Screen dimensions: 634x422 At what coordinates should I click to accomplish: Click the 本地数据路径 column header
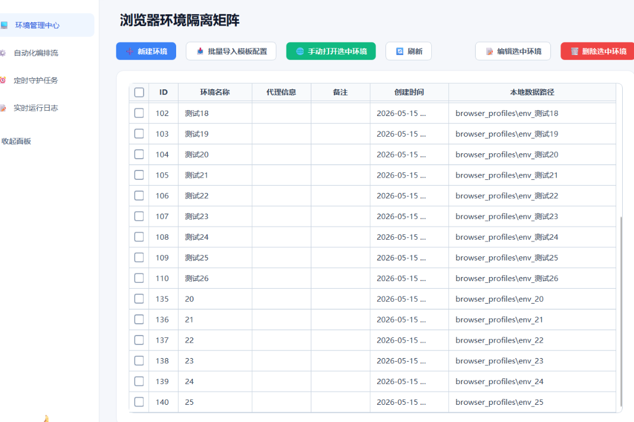click(x=532, y=92)
